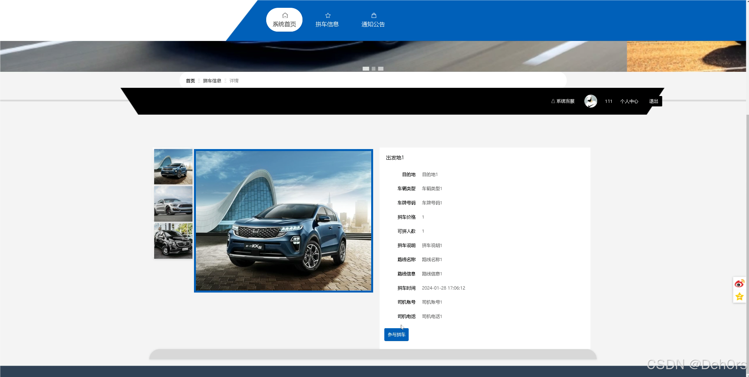Select the third banner carousel indicator

[381, 69]
